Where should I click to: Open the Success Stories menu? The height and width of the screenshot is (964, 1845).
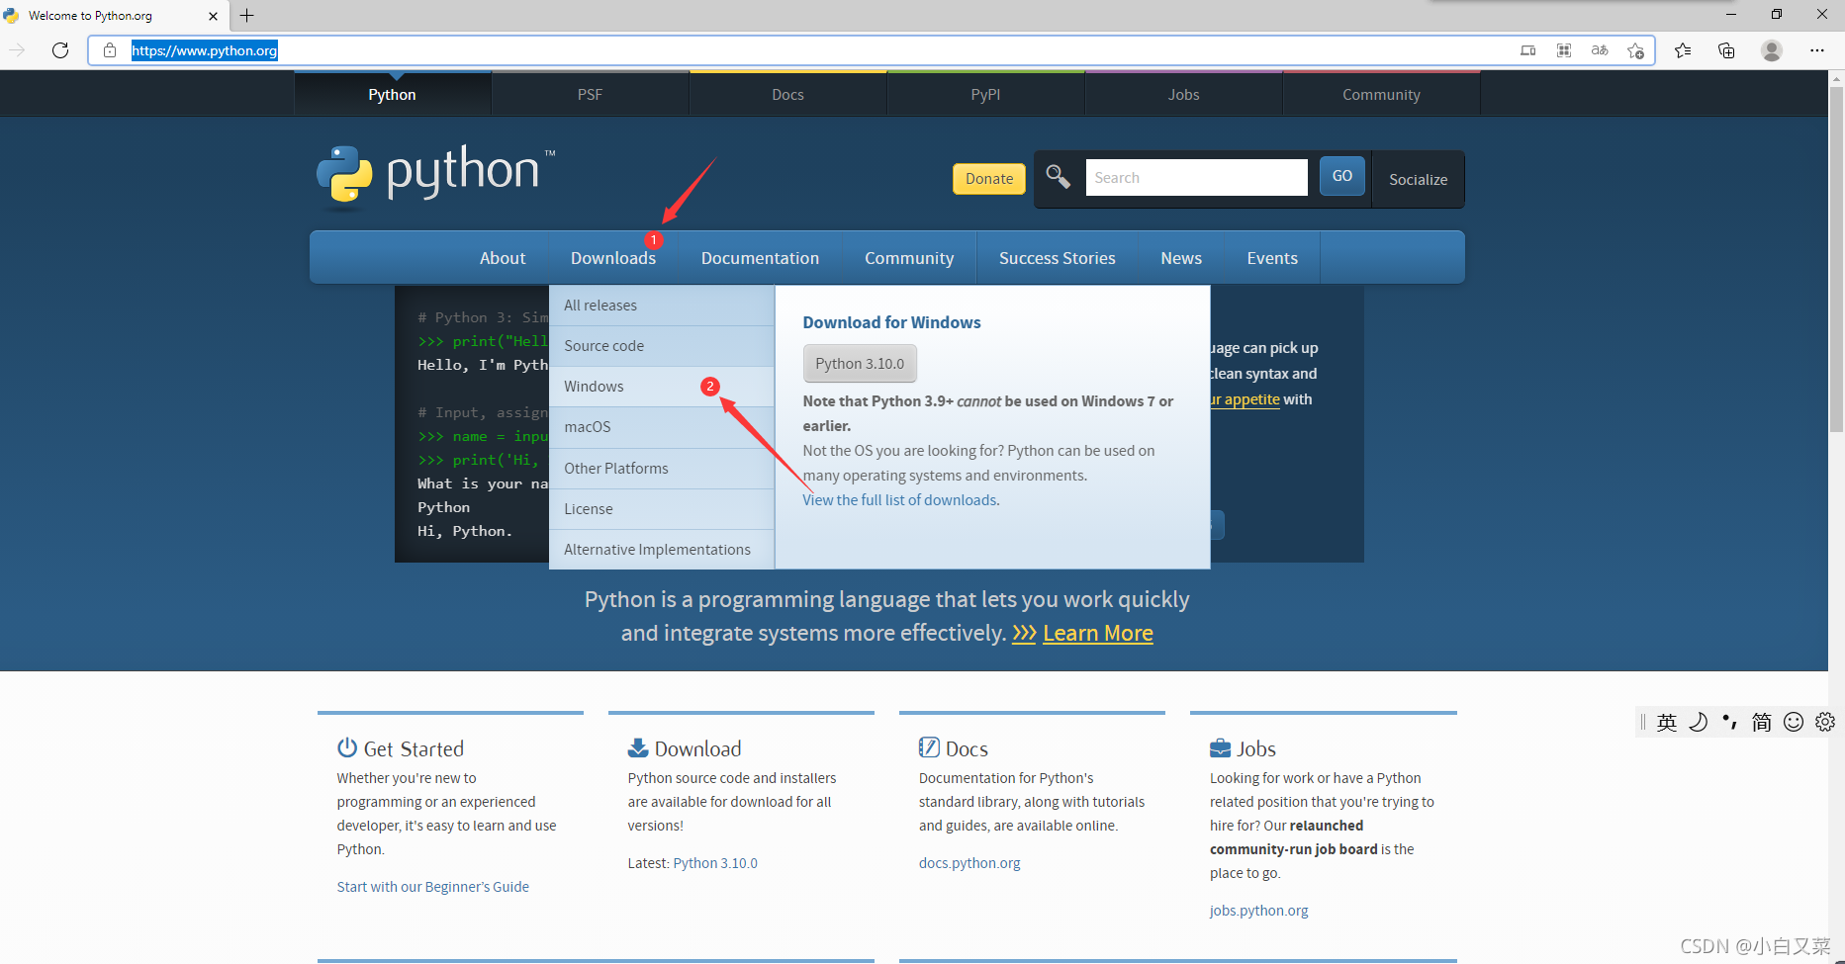click(x=1058, y=258)
